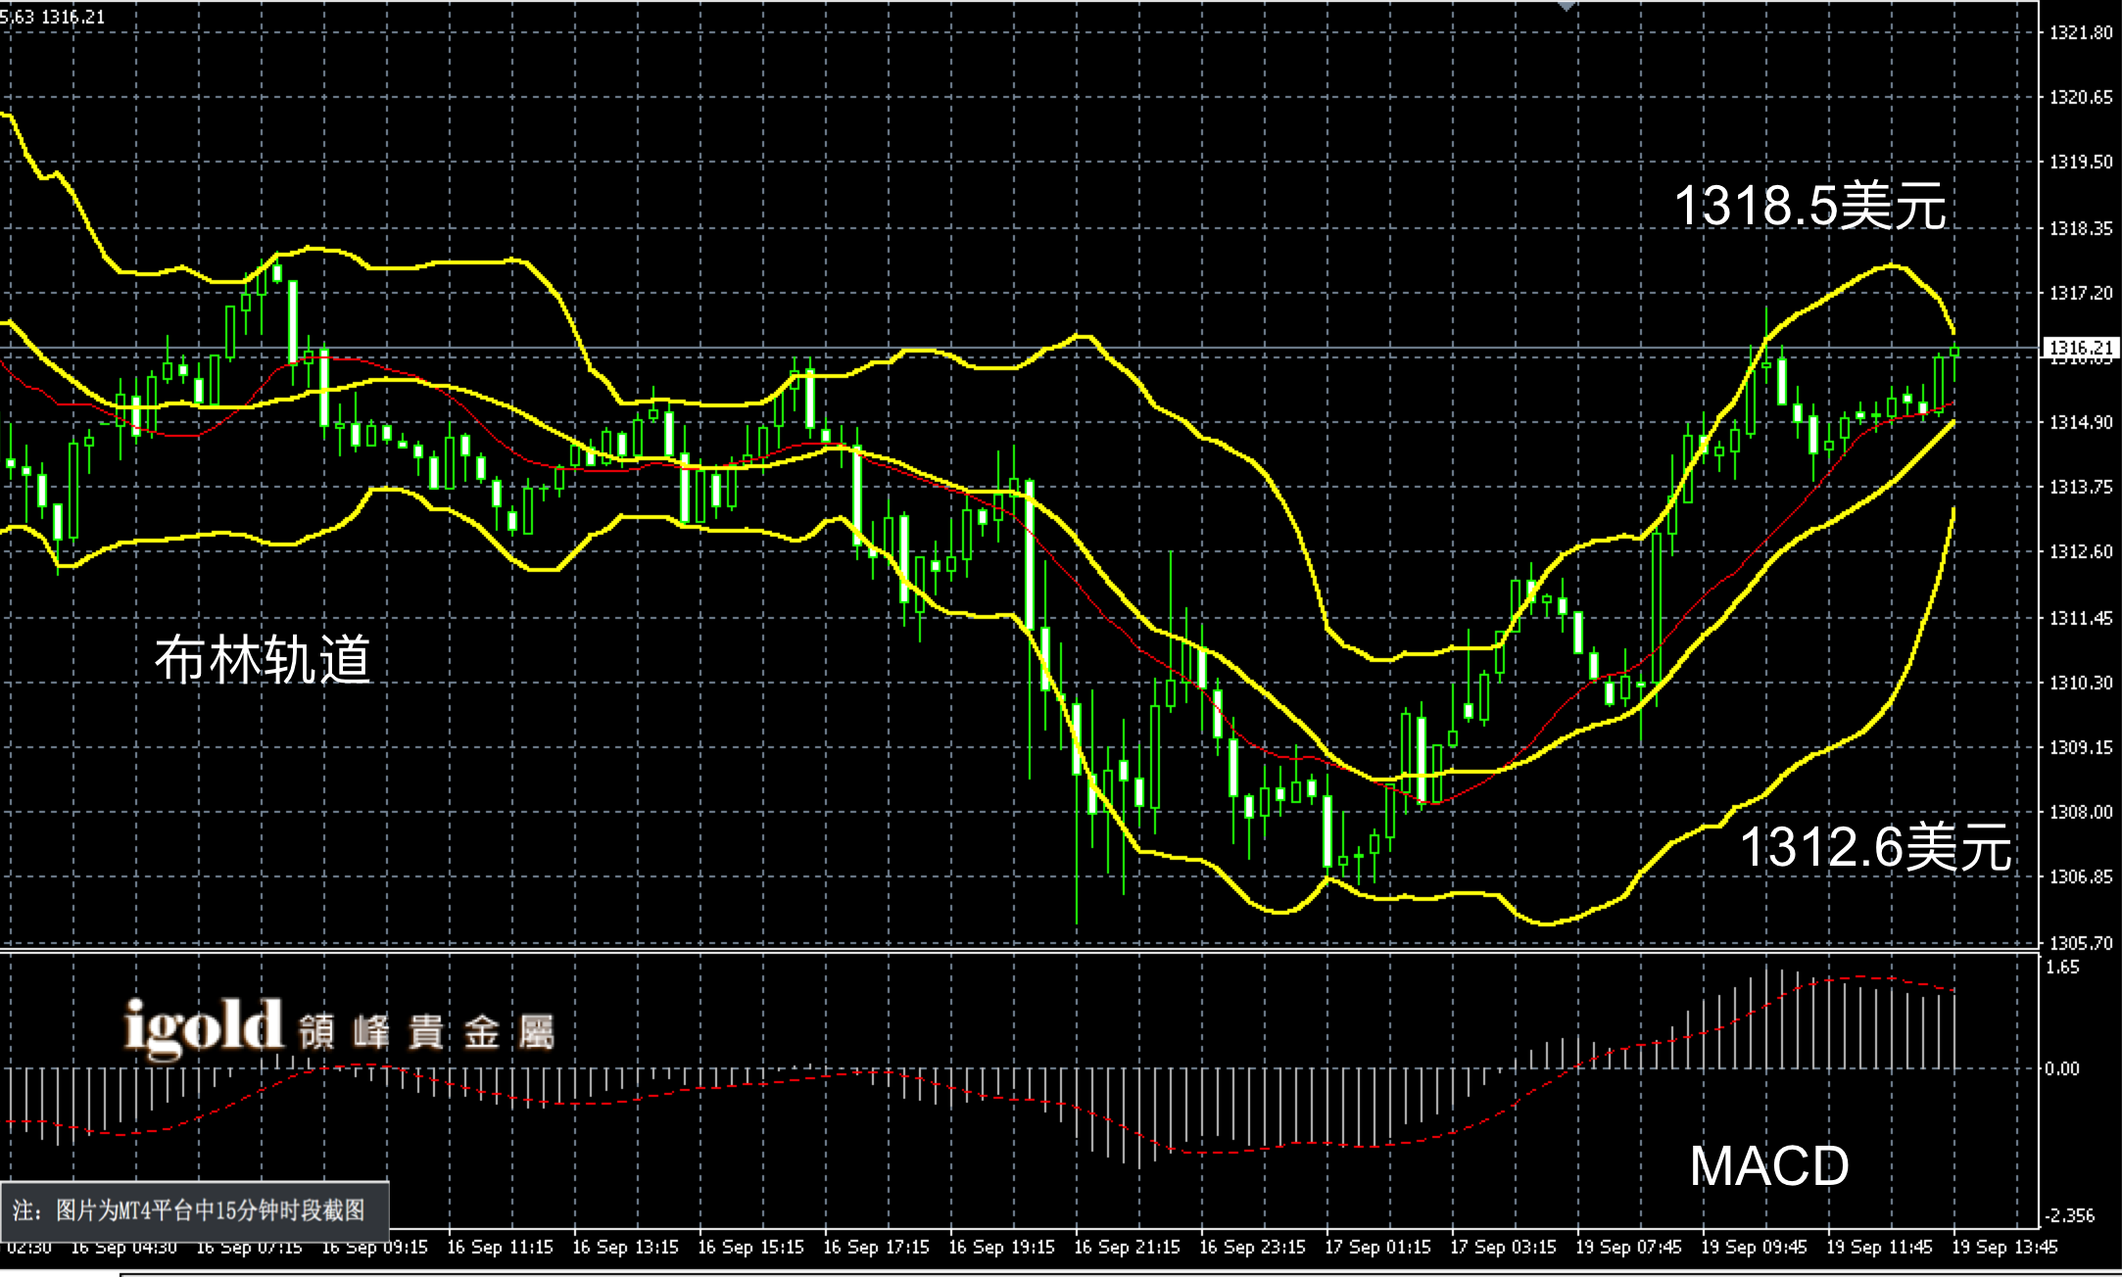Screen dimensions: 2122x1277
Task: Click the 領峰貴金屬 brand text
Action: click(427, 1033)
